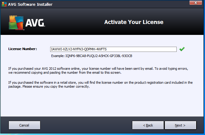Click the example license number text
Image resolution: width=205 pixels, height=135 pixels.
[x=92, y=56]
